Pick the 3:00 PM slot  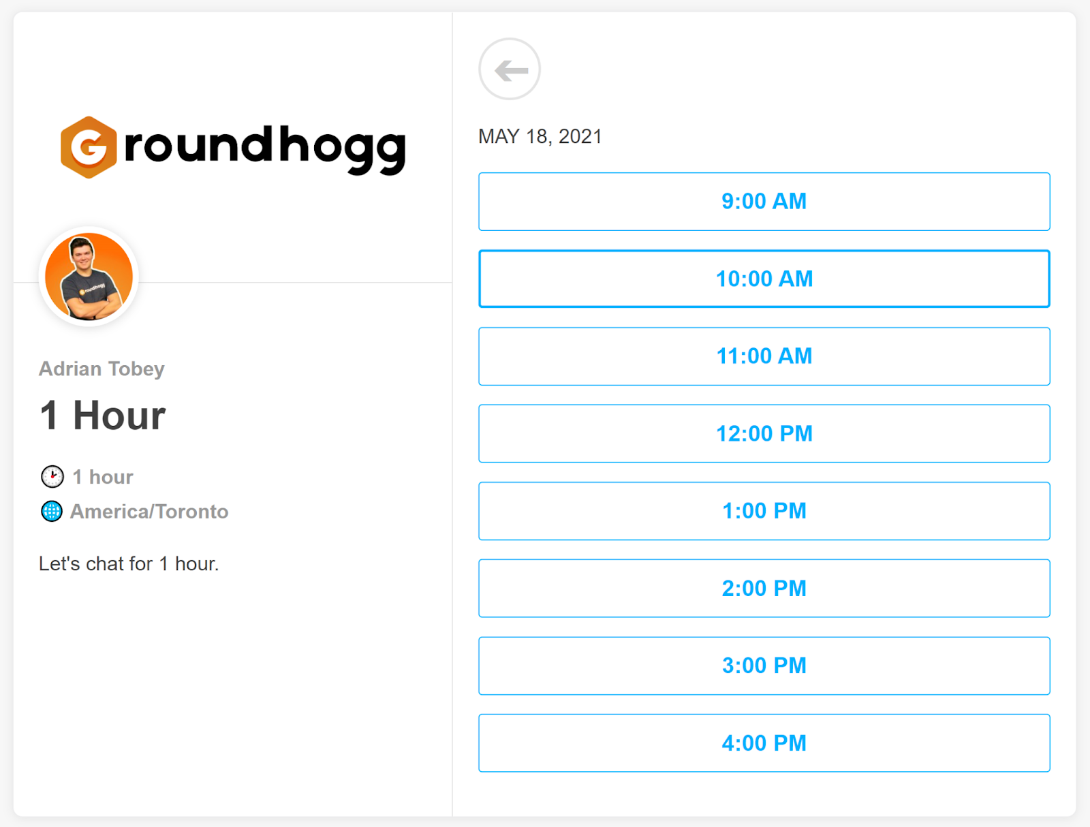point(764,666)
